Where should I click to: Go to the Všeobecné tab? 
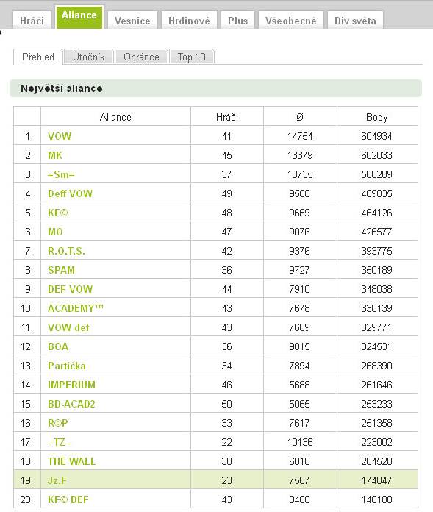pyautogui.click(x=290, y=21)
